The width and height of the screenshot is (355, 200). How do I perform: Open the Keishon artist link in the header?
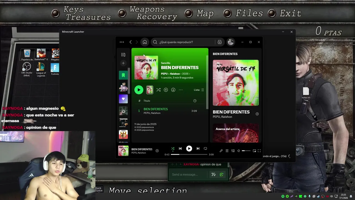pyautogui.click(x=175, y=74)
